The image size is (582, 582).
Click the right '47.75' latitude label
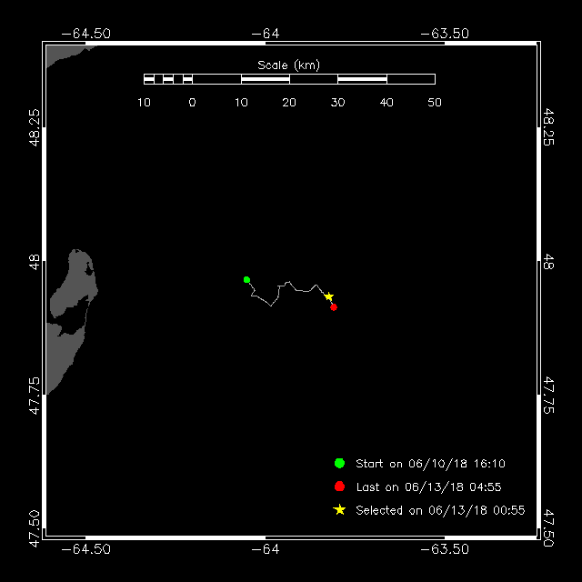[x=548, y=396]
